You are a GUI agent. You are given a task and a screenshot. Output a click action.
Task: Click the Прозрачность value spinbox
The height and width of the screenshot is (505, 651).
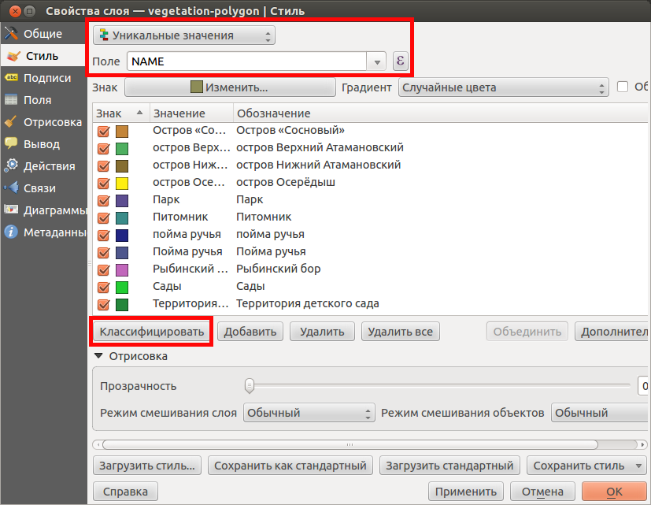(x=644, y=386)
